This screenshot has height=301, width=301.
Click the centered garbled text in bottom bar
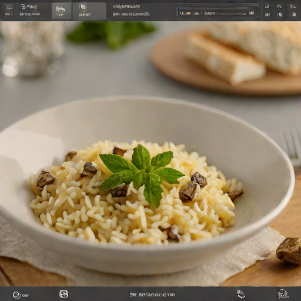pyautogui.click(x=152, y=295)
